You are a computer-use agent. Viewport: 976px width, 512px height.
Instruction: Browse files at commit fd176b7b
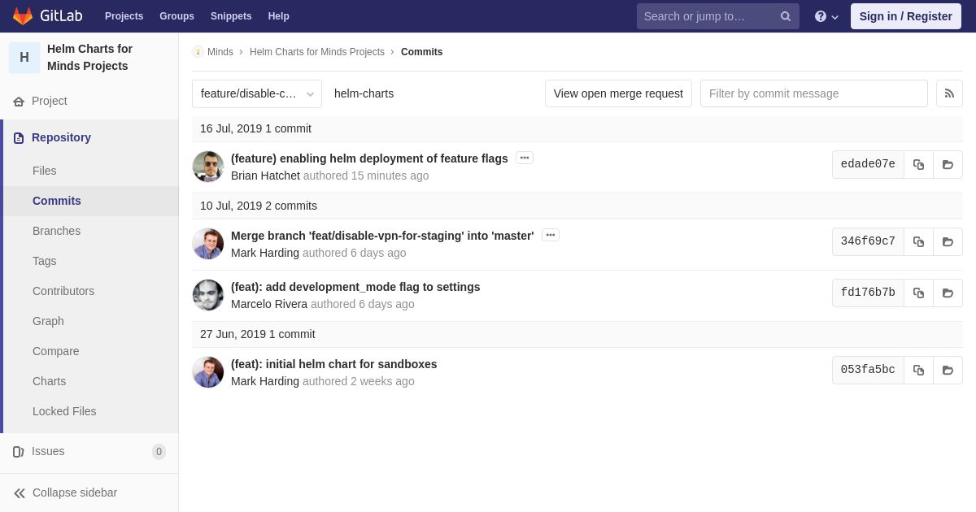(x=948, y=293)
